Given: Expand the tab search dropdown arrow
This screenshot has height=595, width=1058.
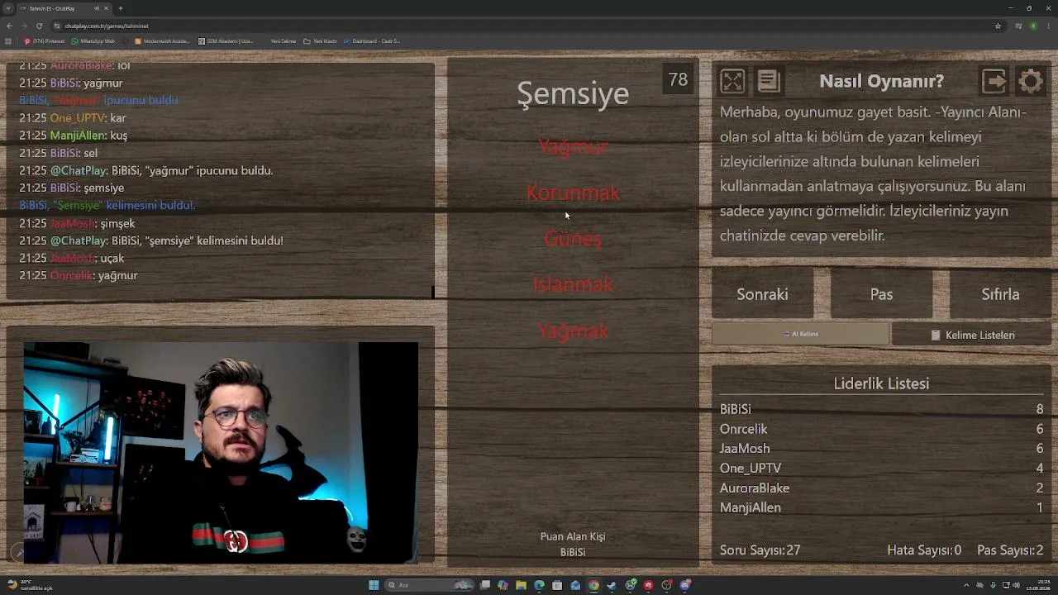Looking at the screenshot, I should 8,8.
